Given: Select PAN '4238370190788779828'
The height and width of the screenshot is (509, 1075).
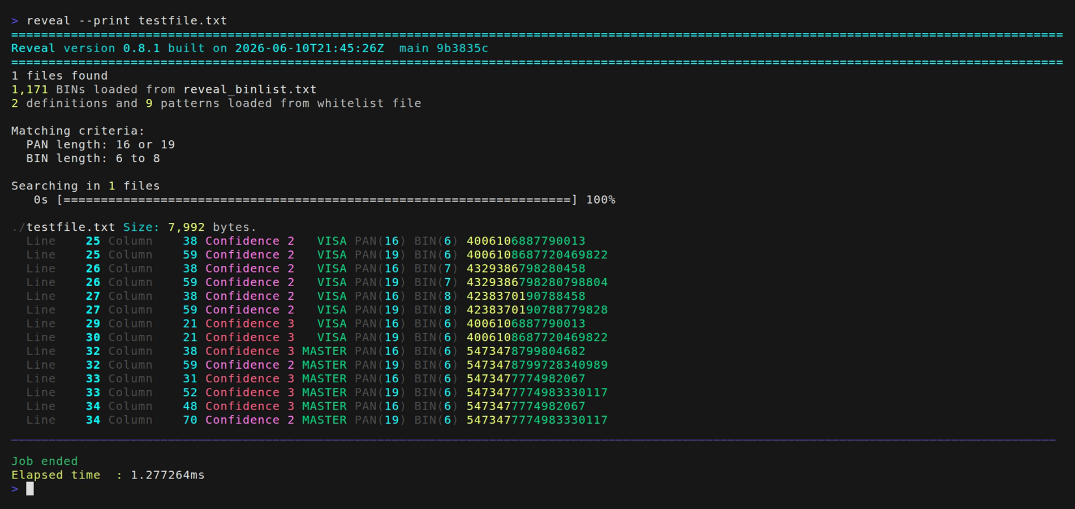Looking at the screenshot, I should tap(537, 310).
